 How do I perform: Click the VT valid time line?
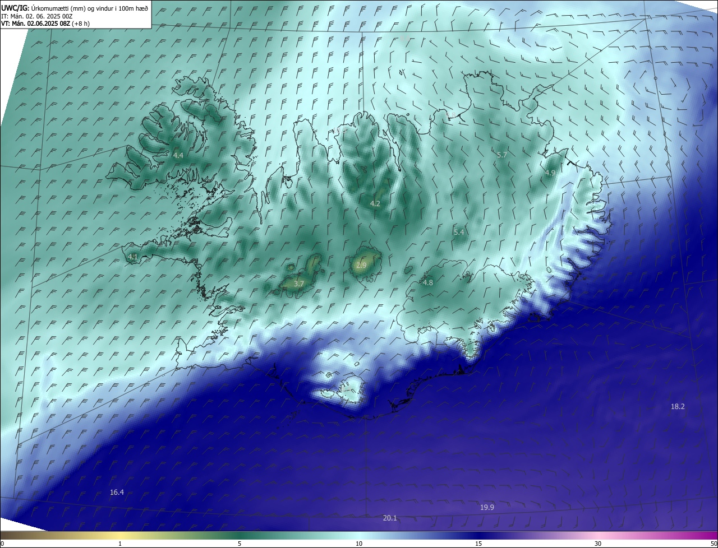(x=45, y=24)
